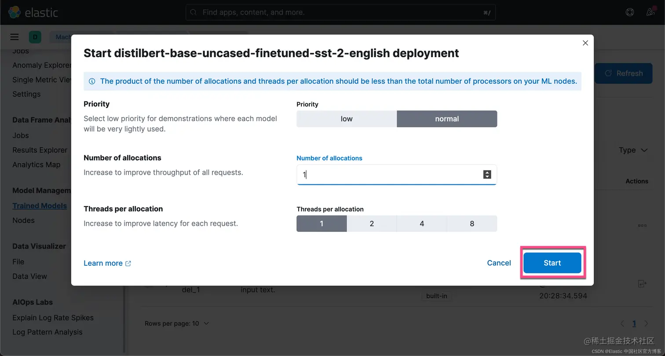
Task: Open Anomaly Explorer in sidebar
Action: point(42,65)
